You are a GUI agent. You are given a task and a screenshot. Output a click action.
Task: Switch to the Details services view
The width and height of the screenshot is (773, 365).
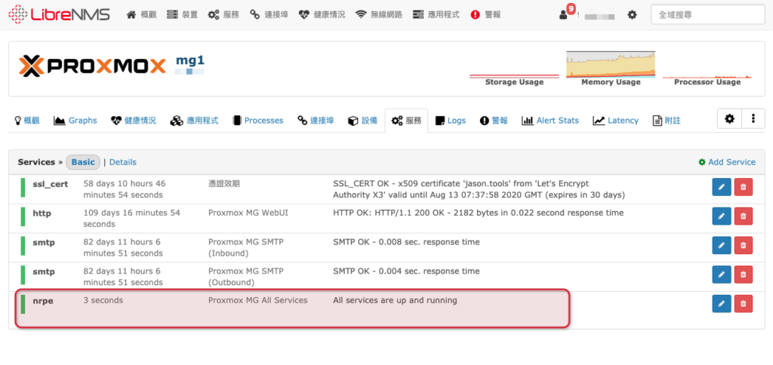pyautogui.click(x=123, y=162)
